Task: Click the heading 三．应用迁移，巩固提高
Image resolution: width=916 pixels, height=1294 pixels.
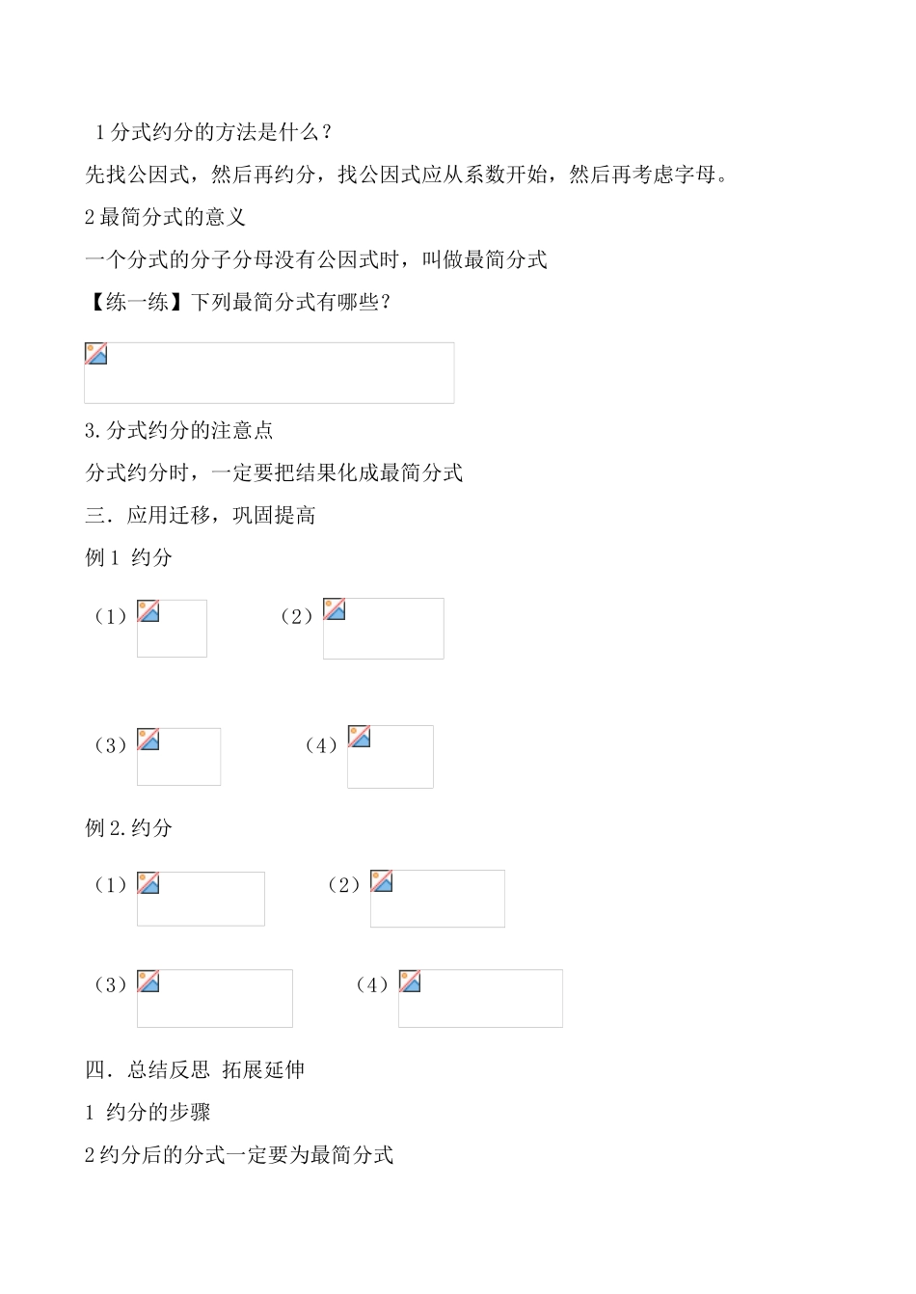Action: click(x=201, y=515)
